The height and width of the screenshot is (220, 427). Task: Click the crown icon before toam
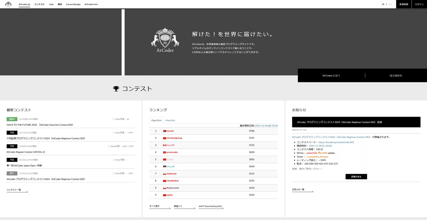click(321, 156)
